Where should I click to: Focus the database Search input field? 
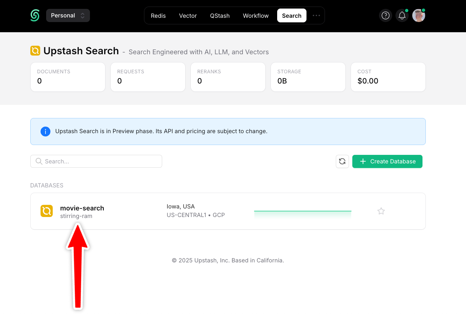click(96, 161)
